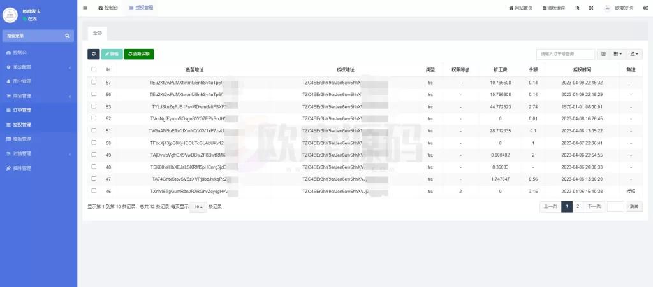The height and width of the screenshot is (287, 653).
Task: Open 控制台 in the sidebar
Action: (38, 53)
